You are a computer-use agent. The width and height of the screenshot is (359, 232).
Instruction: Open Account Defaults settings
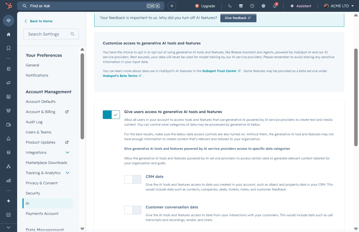click(41, 102)
